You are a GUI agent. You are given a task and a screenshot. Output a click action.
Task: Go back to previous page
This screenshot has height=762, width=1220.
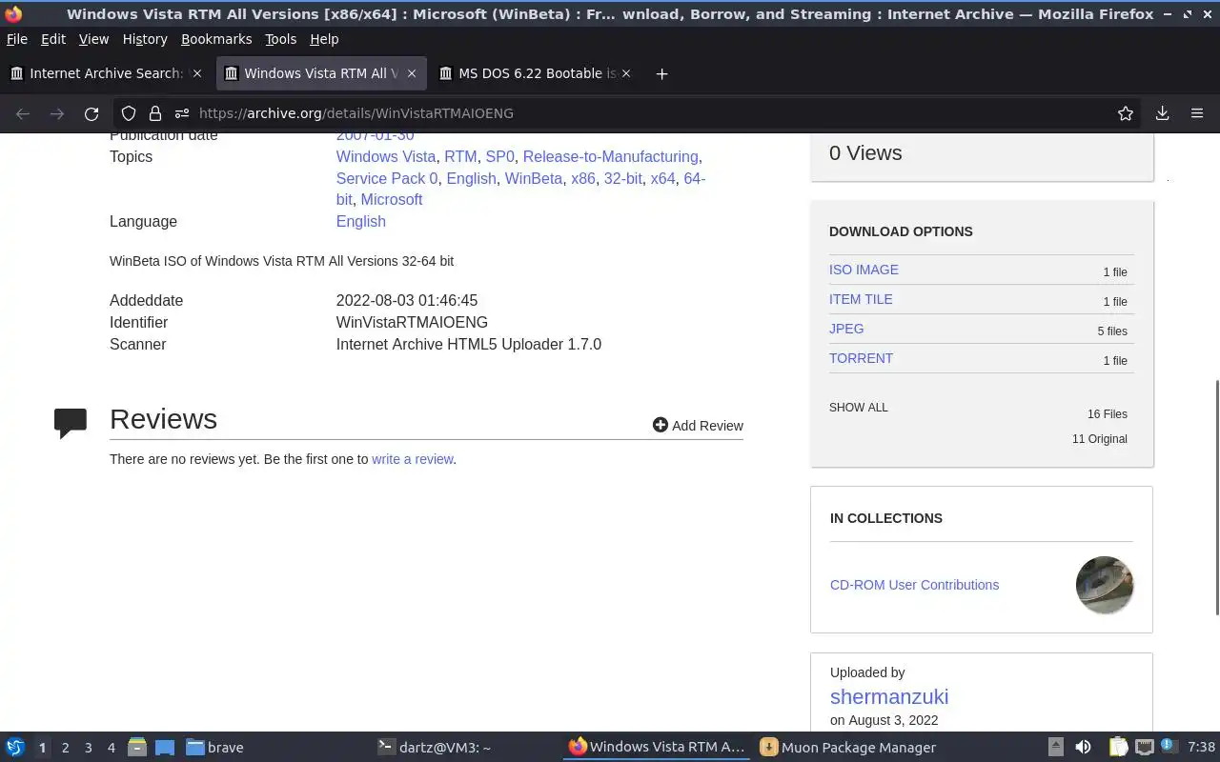pyautogui.click(x=23, y=113)
